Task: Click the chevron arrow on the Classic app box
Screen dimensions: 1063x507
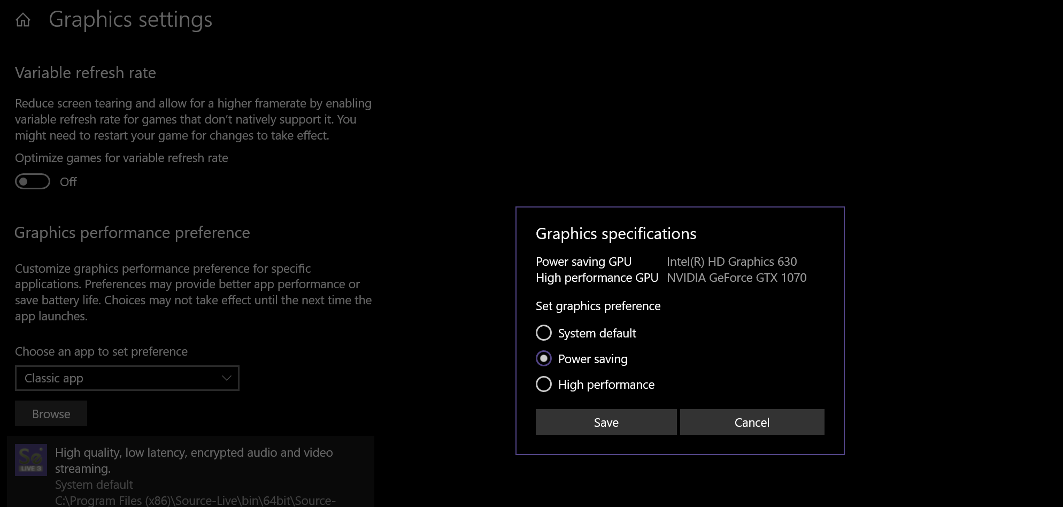Action: (226, 378)
